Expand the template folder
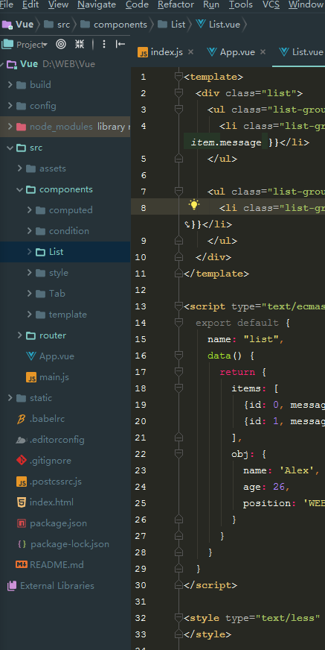This screenshot has height=650, width=325. click(x=29, y=315)
